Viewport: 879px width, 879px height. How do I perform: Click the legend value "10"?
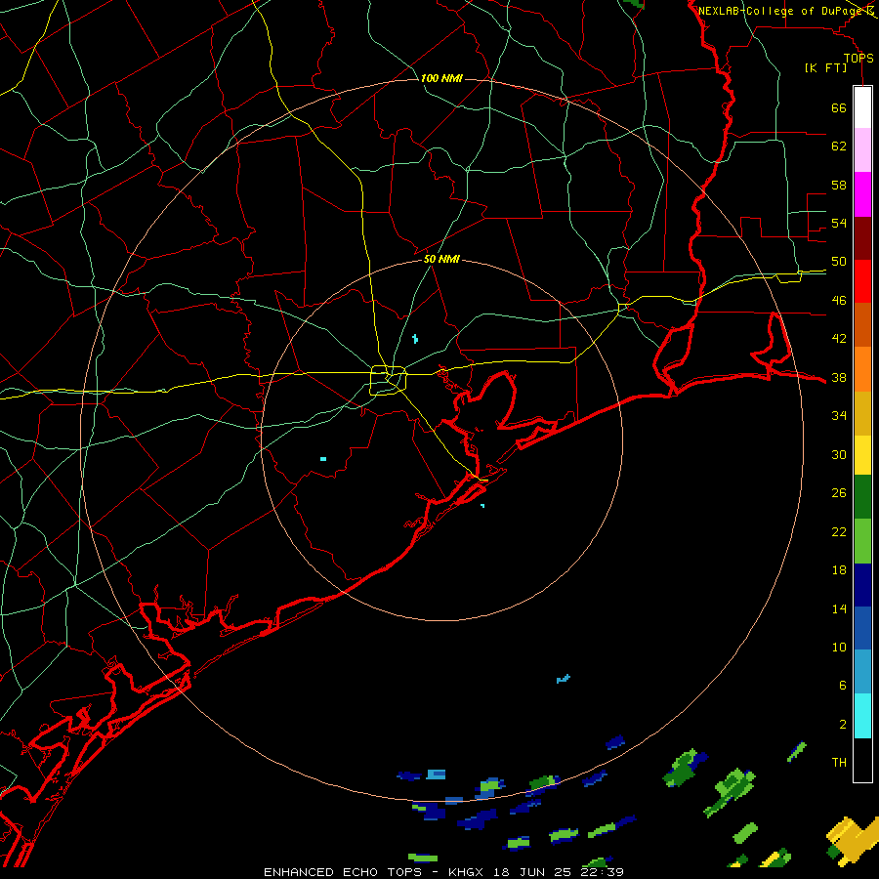coord(839,648)
